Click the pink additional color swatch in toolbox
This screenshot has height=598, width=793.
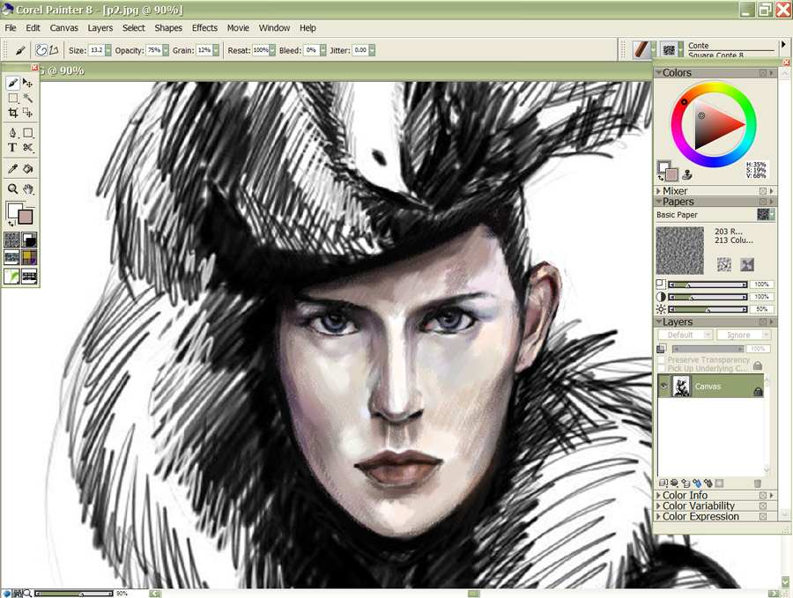(x=26, y=217)
